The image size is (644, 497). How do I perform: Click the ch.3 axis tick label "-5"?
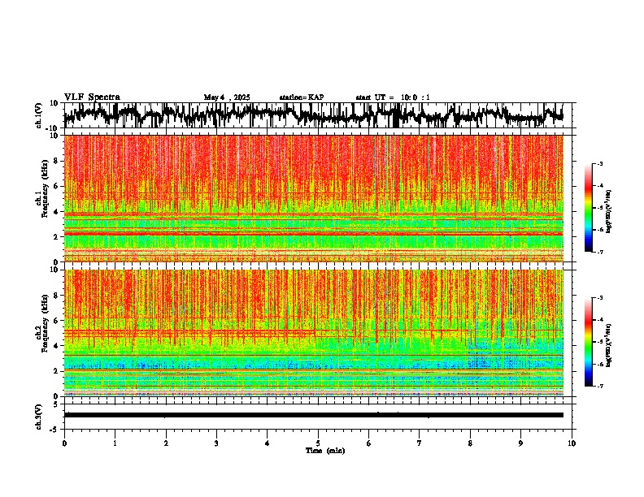(55, 429)
